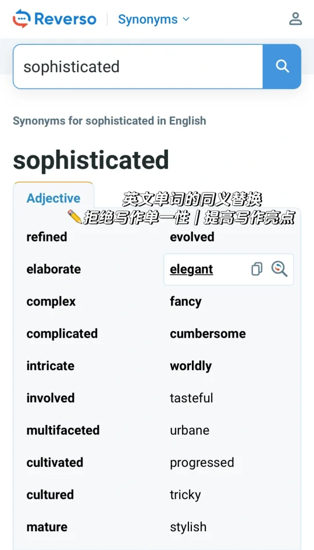Click into the sophisticated search field

click(138, 67)
